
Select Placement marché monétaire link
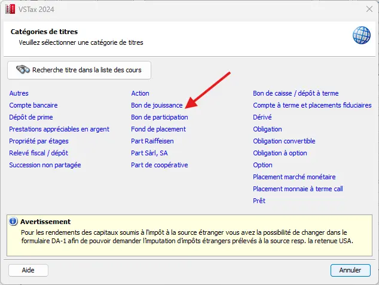294,177
